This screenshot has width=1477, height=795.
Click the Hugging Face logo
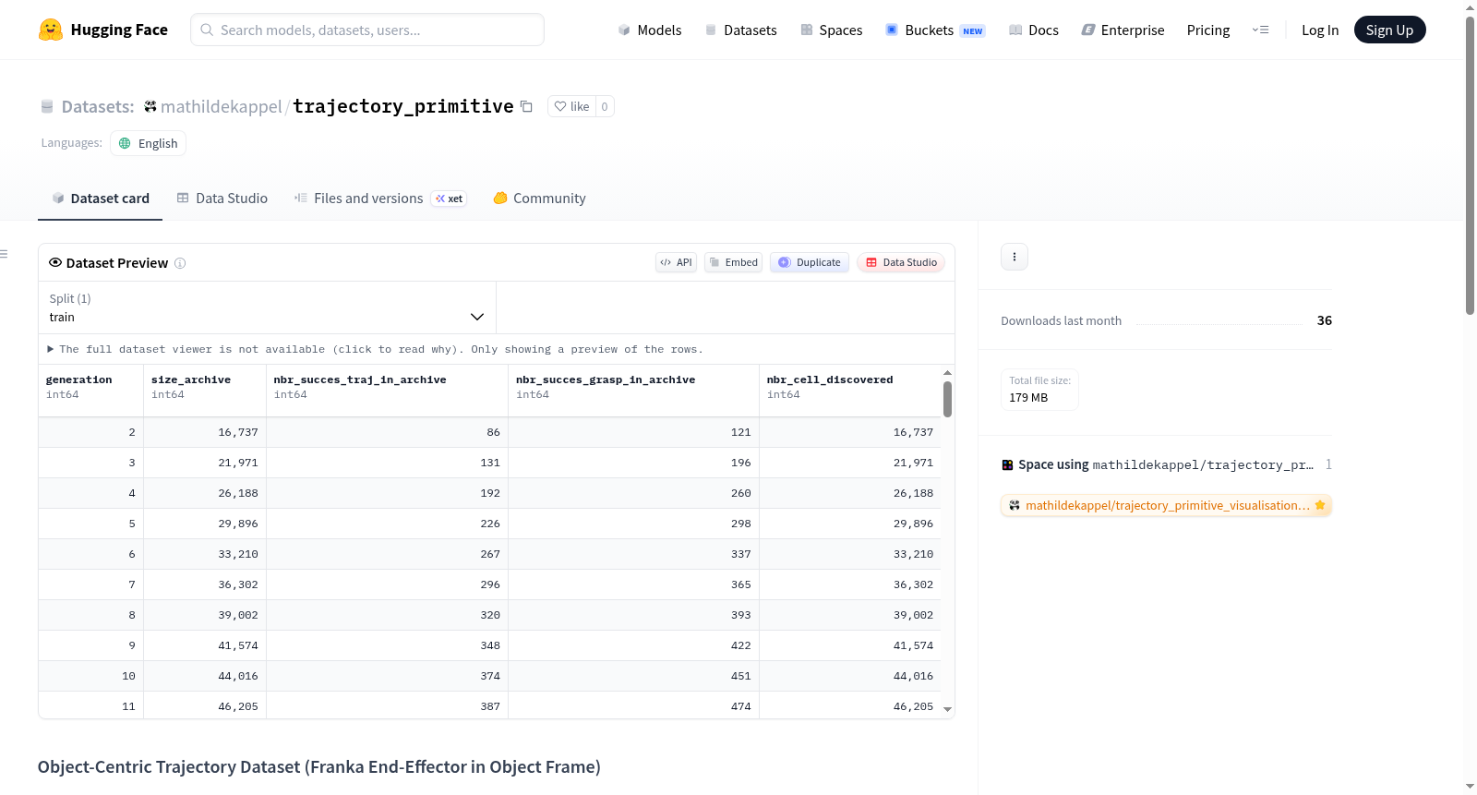click(x=103, y=30)
